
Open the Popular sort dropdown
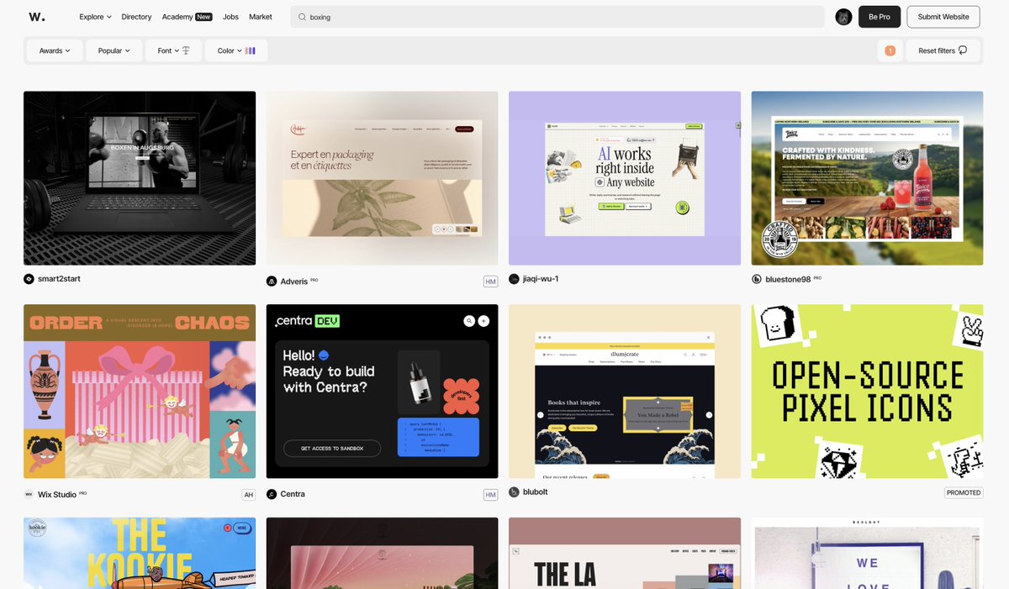click(114, 50)
